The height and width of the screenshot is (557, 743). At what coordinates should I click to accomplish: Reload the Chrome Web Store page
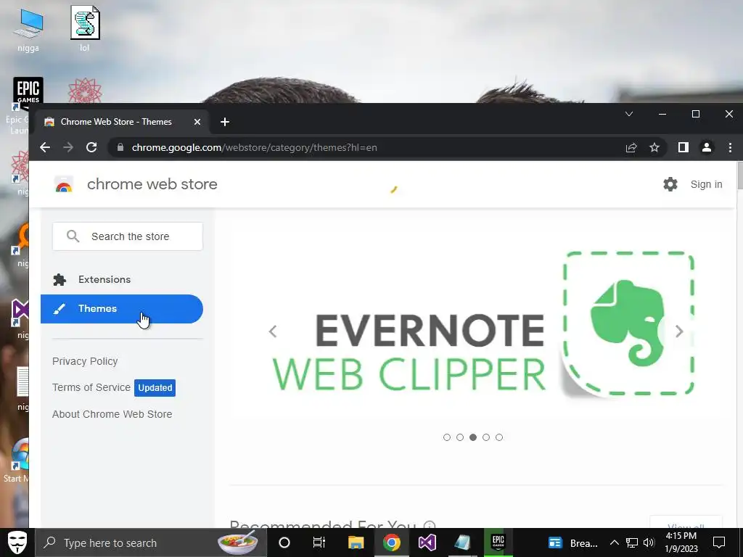point(91,147)
